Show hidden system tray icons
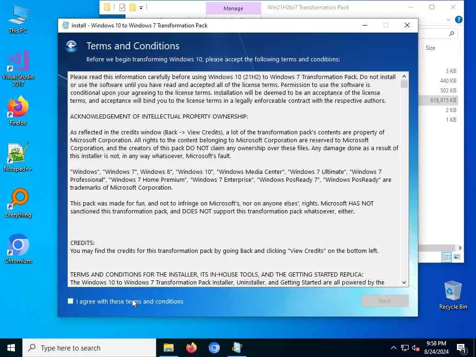The height and width of the screenshot is (357, 476). [x=393, y=348]
